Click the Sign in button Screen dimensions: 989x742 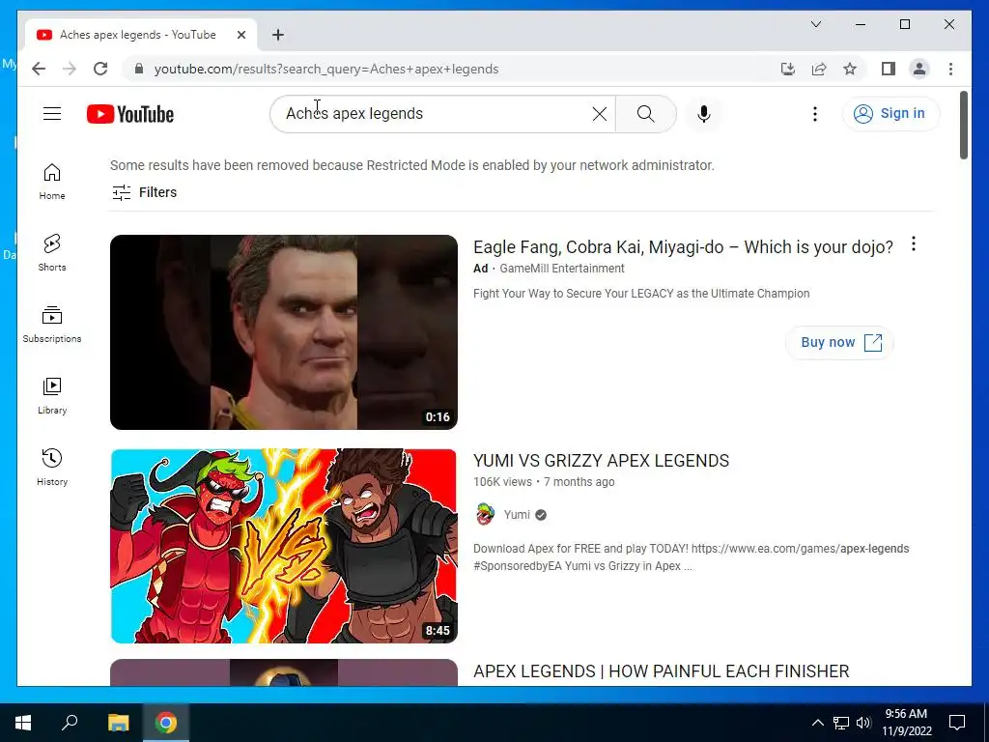pyautogui.click(x=890, y=114)
